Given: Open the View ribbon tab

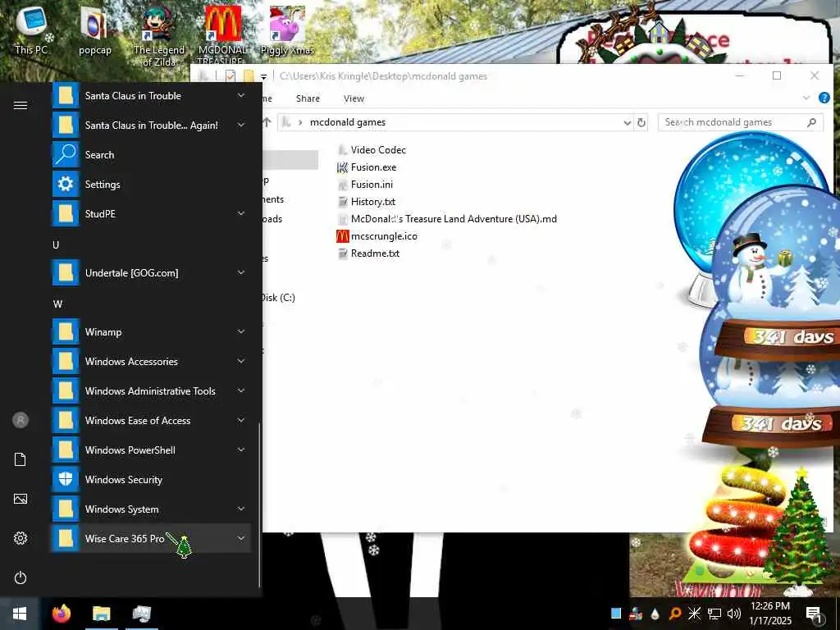Looking at the screenshot, I should coord(354,98).
